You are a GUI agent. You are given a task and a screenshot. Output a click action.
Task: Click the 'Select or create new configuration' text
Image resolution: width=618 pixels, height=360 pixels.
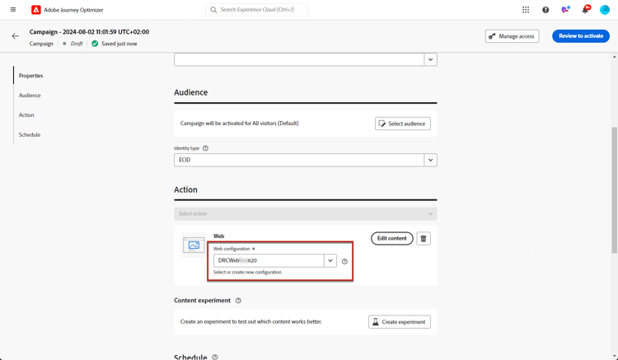click(247, 272)
